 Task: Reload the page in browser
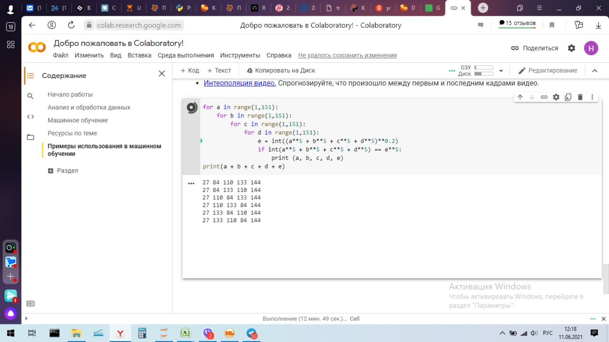[x=71, y=25]
